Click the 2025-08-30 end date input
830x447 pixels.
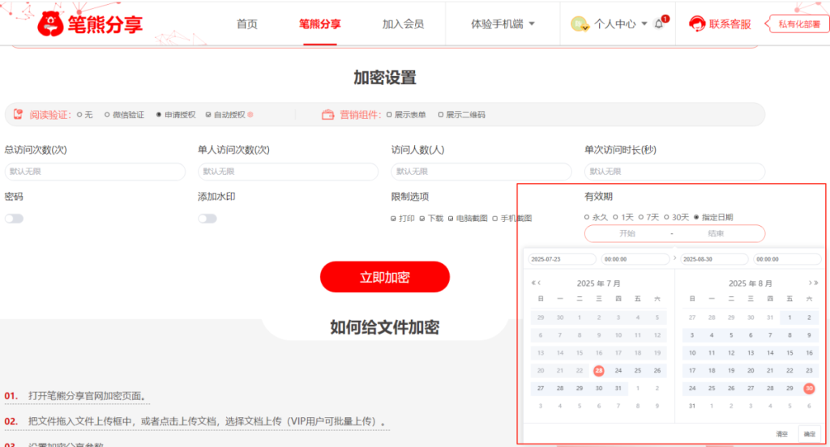[x=714, y=259]
